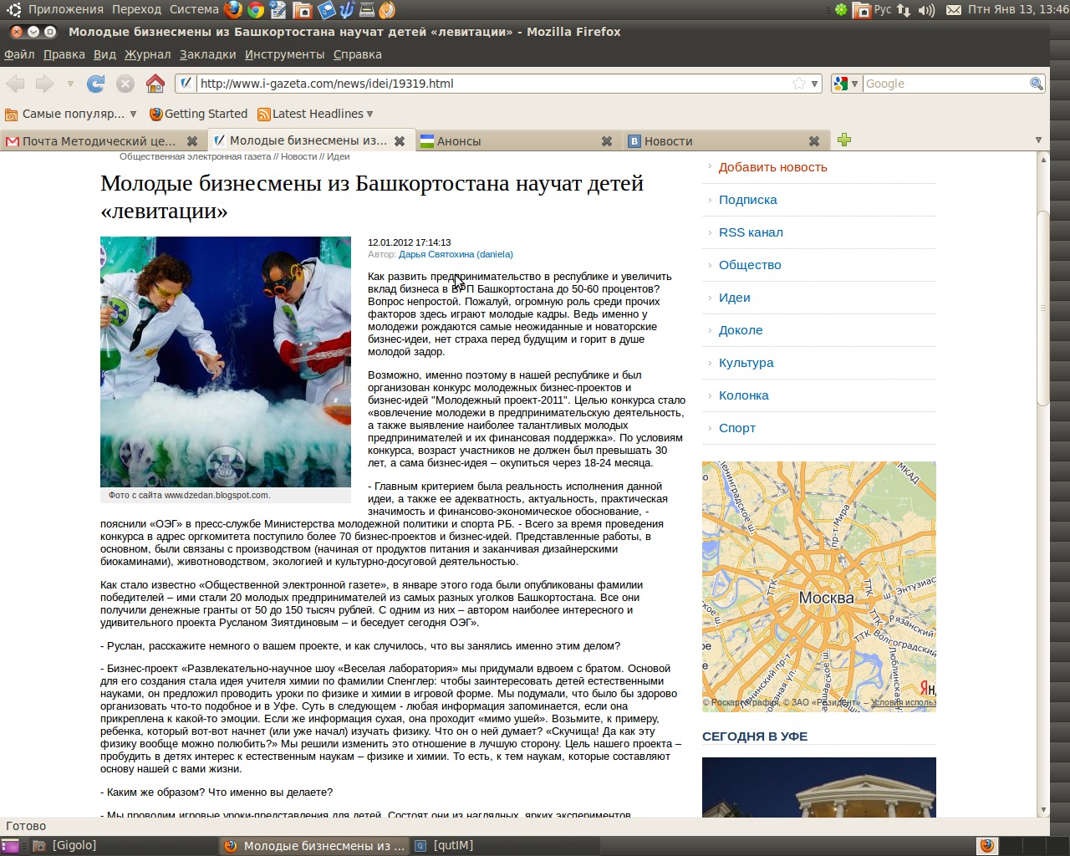Viewport: 1070px width, 856px height.
Task: Open search engine selector dropdown
Action: point(846,84)
